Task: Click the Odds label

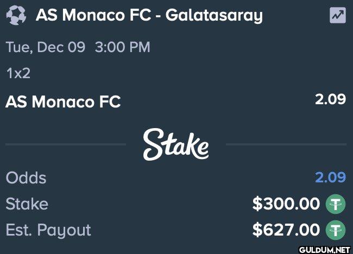Action: (26, 177)
